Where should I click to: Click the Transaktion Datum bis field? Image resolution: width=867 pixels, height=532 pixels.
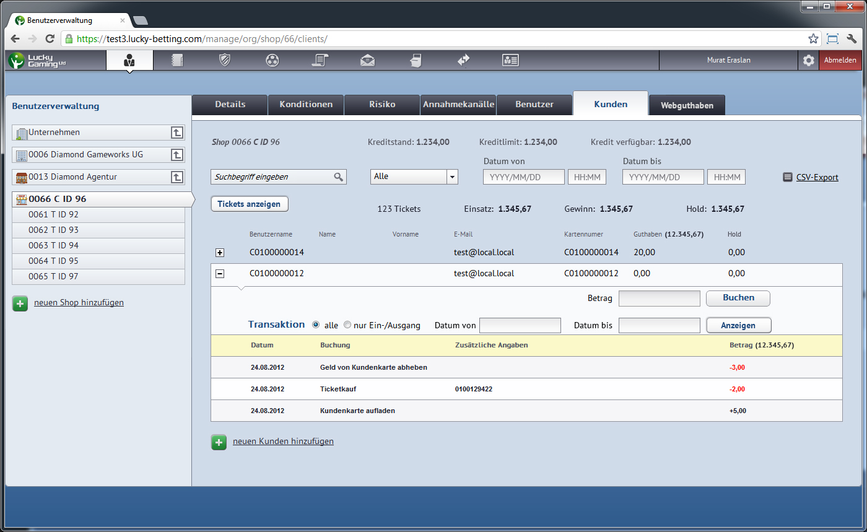(660, 325)
